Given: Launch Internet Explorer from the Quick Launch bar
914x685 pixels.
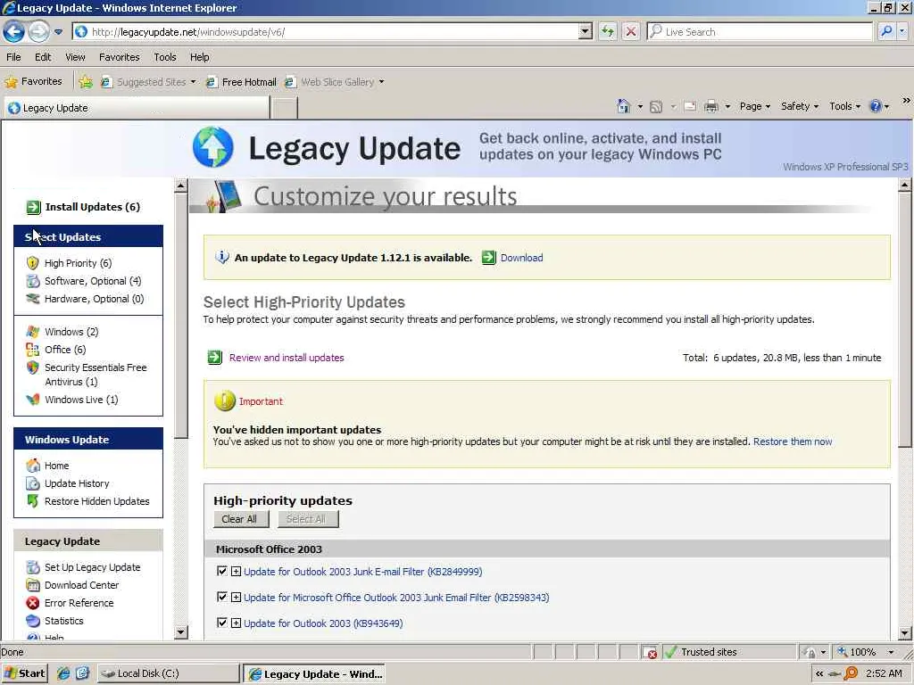Looking at the screenshot, I should click(63, 673).
